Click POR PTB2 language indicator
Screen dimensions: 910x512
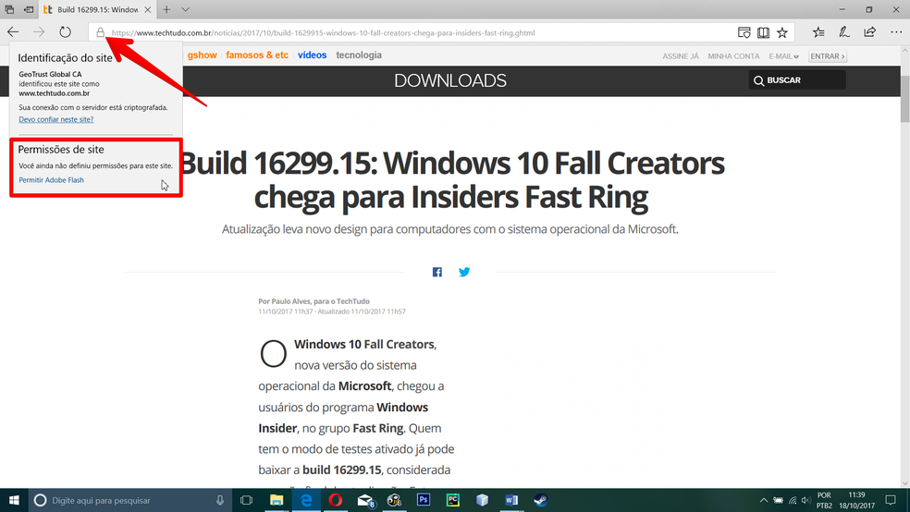(824, 500)
